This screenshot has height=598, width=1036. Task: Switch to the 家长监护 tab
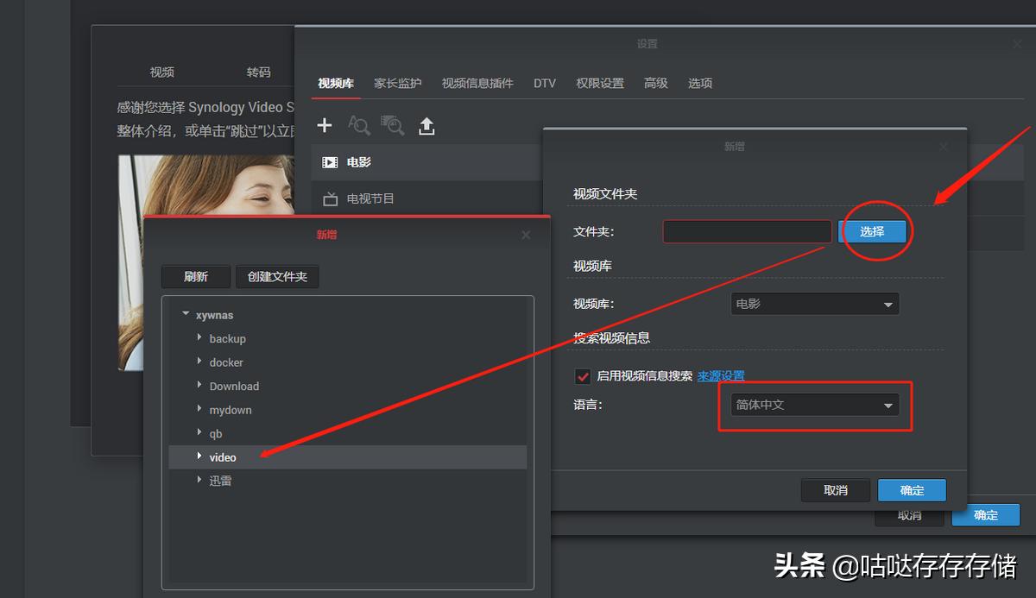click(x=396, y=83)
